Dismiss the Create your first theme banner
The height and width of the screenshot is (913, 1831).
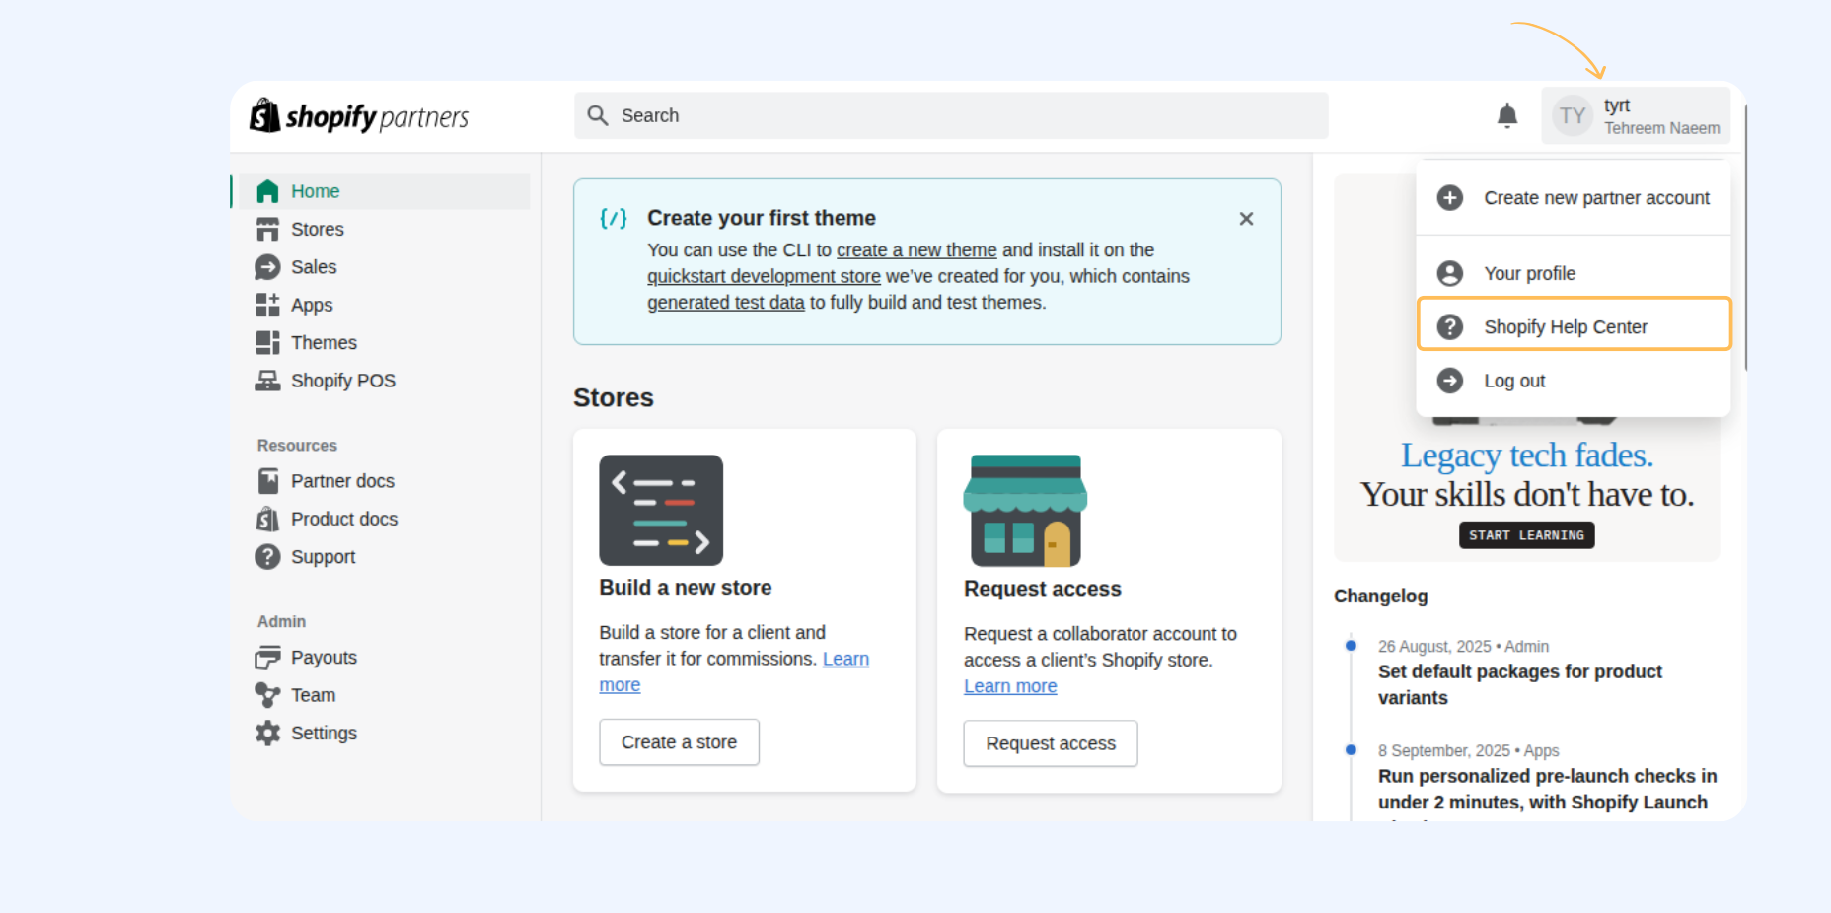[1247, 219]
